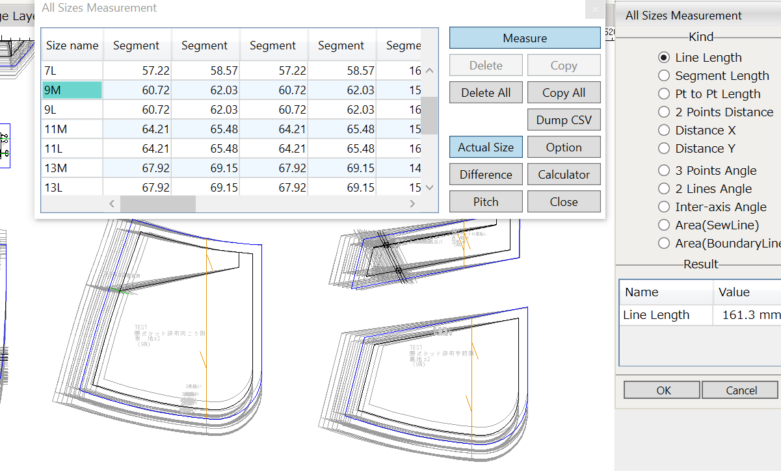
Task: Click the Pitch button
Action: (x=485, y=201)
